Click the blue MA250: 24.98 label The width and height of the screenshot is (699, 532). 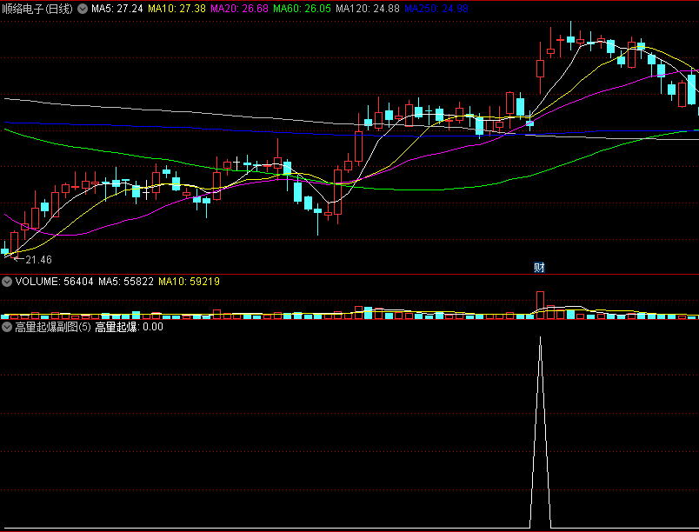pos(436,9)
